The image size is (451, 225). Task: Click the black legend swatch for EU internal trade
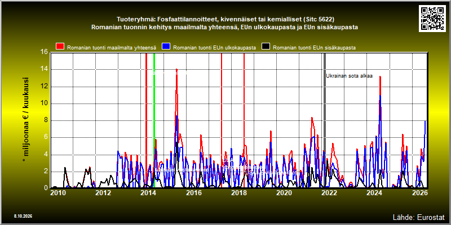(266, 46)
